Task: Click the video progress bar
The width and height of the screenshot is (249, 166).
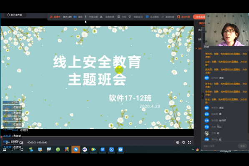Action: (x=97, y=137)
